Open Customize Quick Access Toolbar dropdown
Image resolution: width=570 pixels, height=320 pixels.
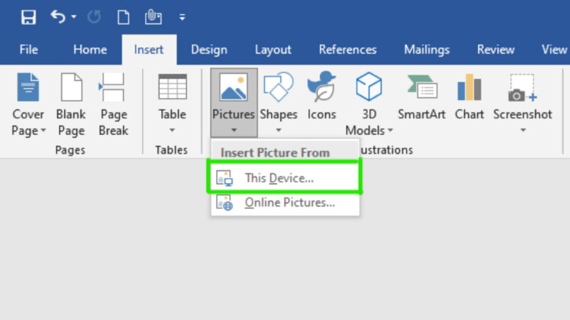click(182, 17)
